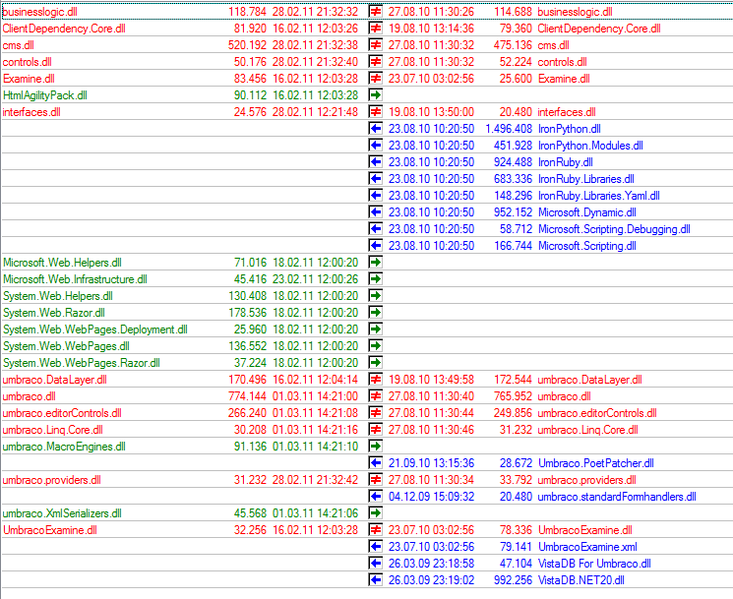Click the not-equal icon in cms.dll row

(x=376, y=45)
